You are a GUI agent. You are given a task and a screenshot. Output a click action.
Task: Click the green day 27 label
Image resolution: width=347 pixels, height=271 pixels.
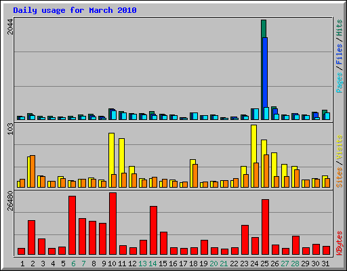tap(285, 264)
